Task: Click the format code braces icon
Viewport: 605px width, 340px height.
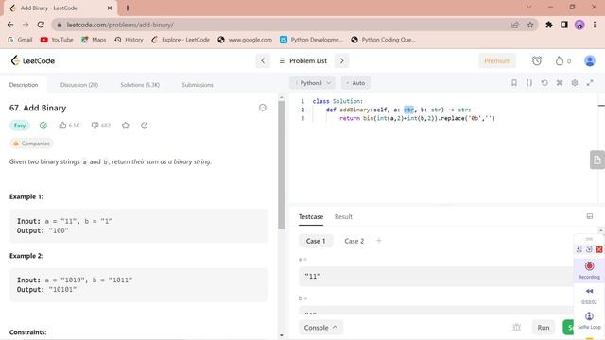Action: (x=529, y=83)
